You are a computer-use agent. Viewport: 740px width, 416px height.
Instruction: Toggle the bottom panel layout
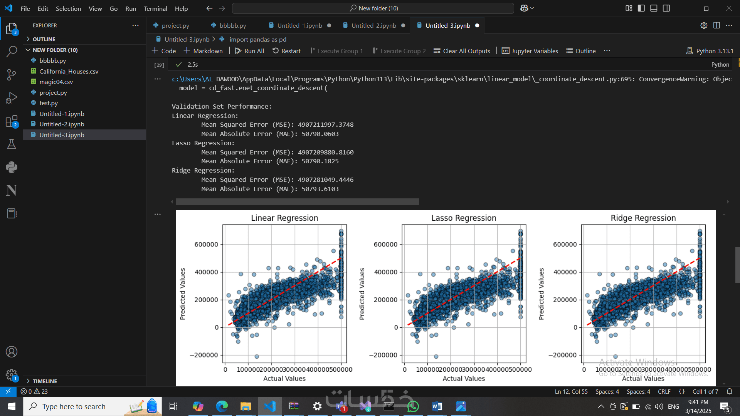point(654,8)
